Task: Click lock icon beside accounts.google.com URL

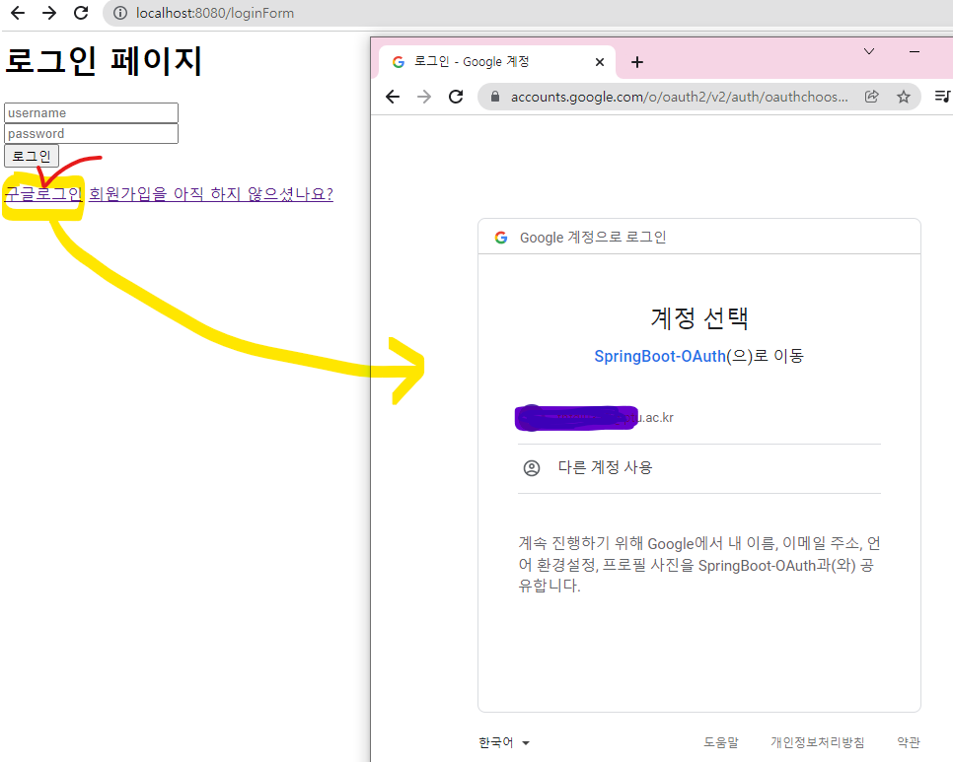Action: pyautogui.click(x=495, y=97)
